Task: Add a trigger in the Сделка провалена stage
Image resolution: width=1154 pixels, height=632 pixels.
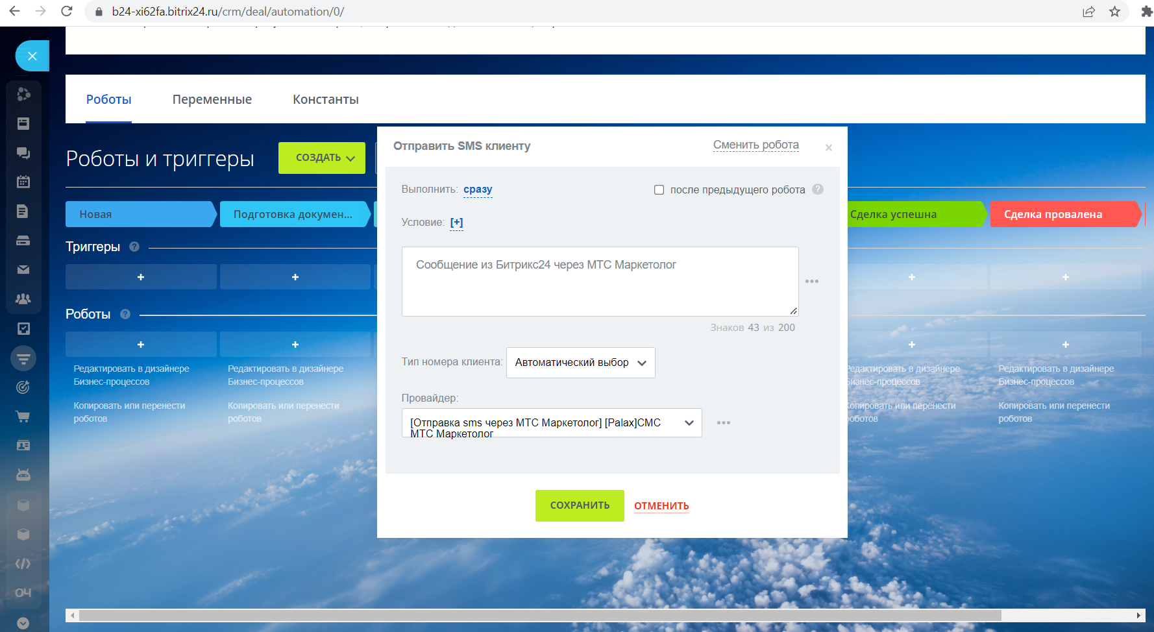Action: click(x=1066, y=277)
